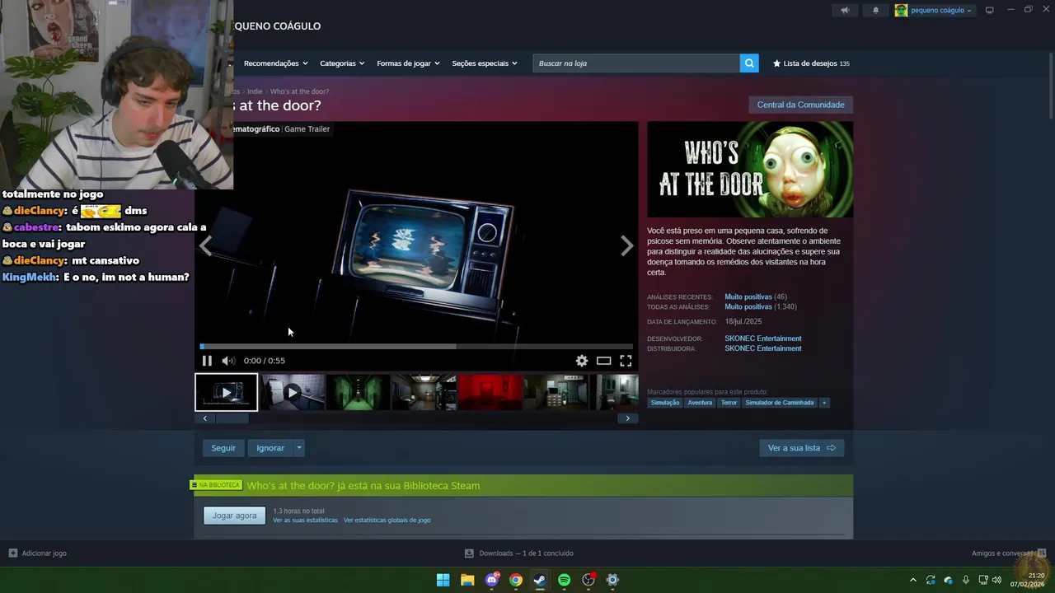Pause the game trailer
The width and height of the screenshot is (1055, 593).
pos(207,361)
